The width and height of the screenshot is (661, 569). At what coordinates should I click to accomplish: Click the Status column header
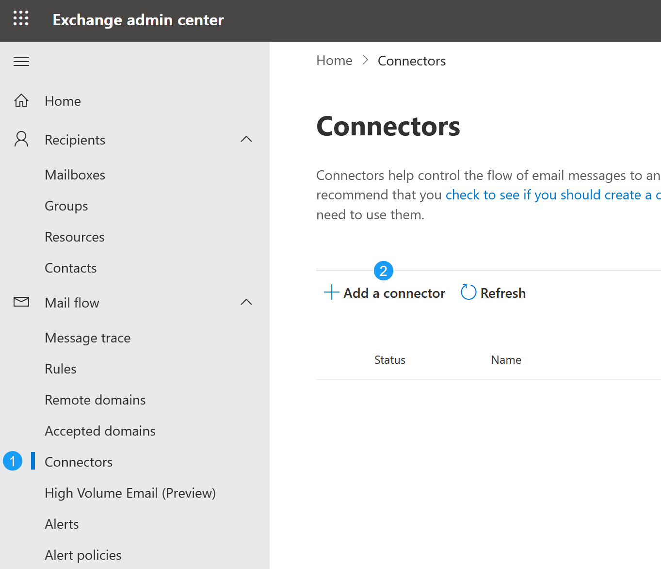coord(389,359)
